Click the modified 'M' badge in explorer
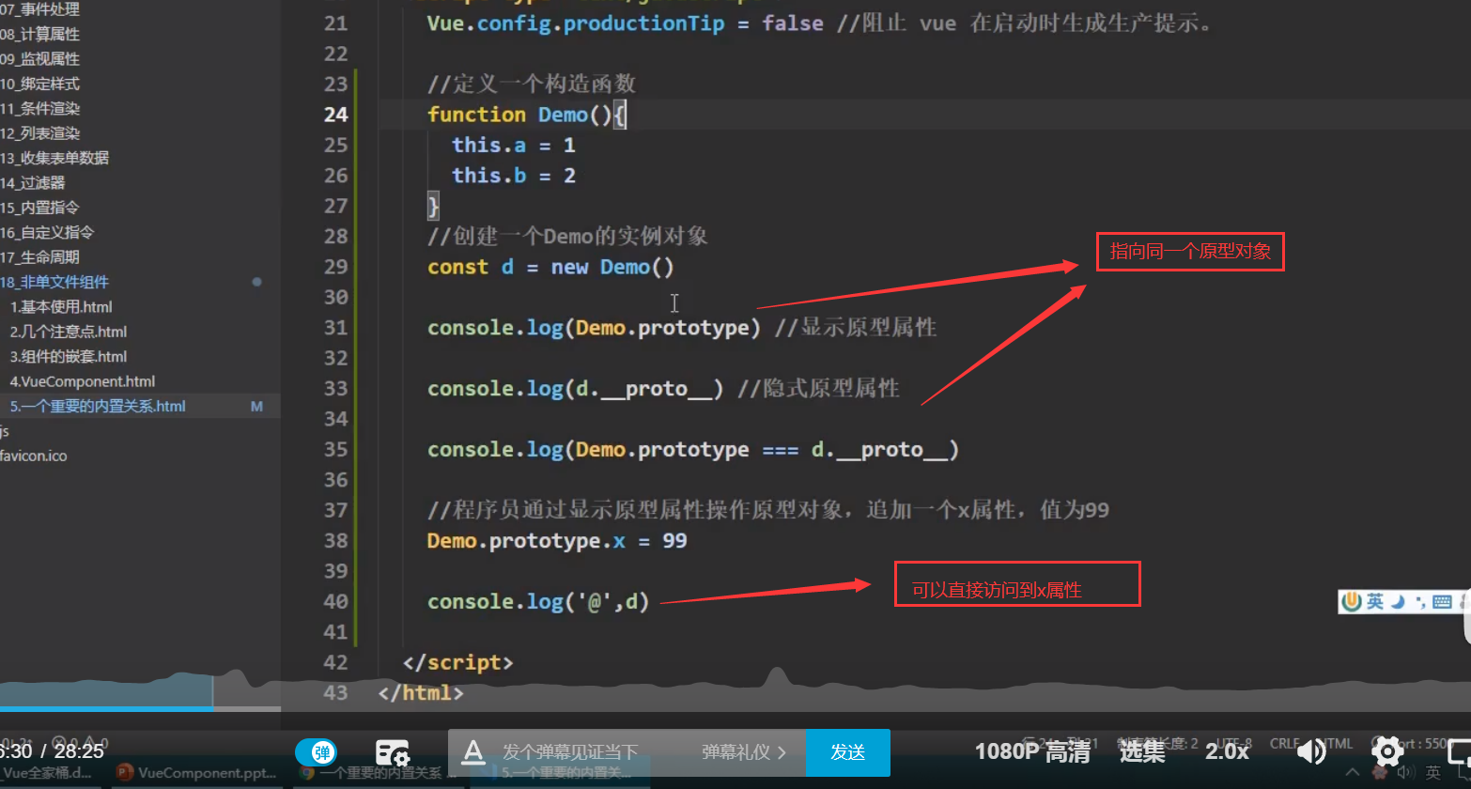 point(256,407)
